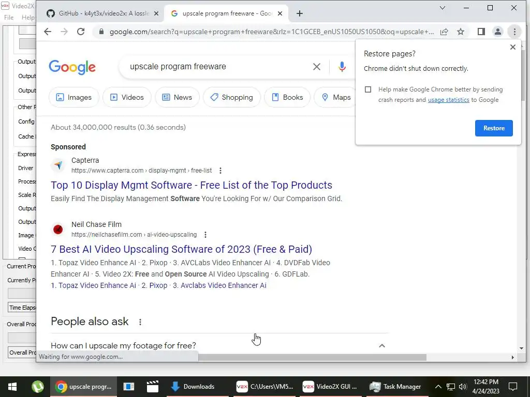
Task: Go to the Google logo homepage
Action: (72, 67)
